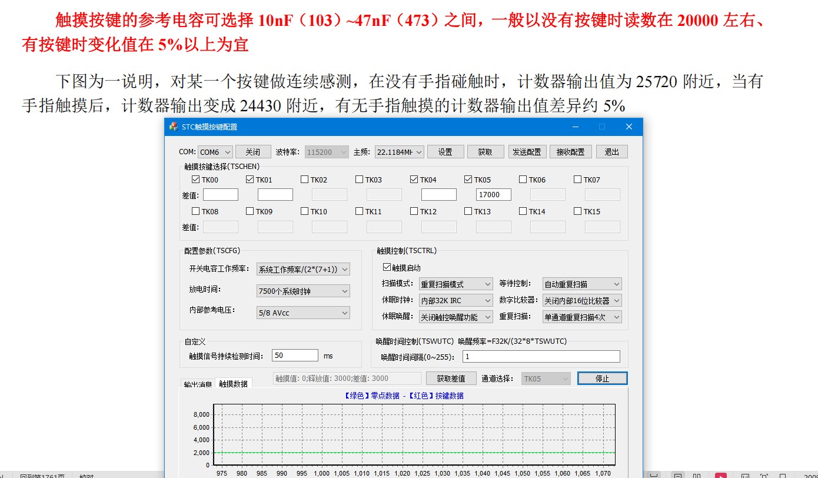Click the 触摸信号持续检测时间 field showing 50

click(x=295, y=356)
